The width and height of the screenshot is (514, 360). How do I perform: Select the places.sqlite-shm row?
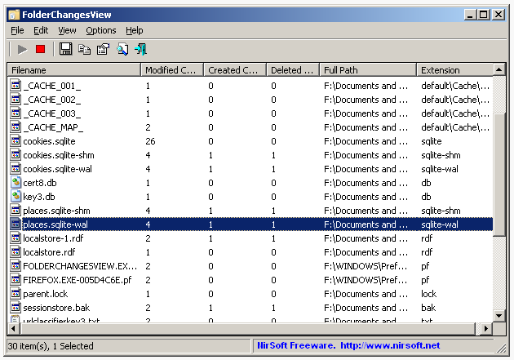tap(250, 211)
